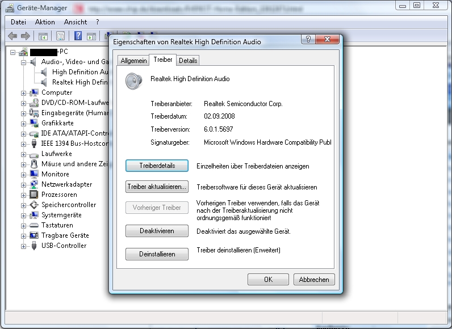Click Abbrechen to cancel the dialog

[314, 280]
